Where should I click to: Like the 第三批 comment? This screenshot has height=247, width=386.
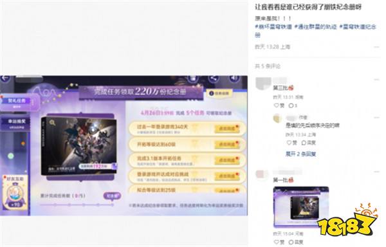point(279,105)
